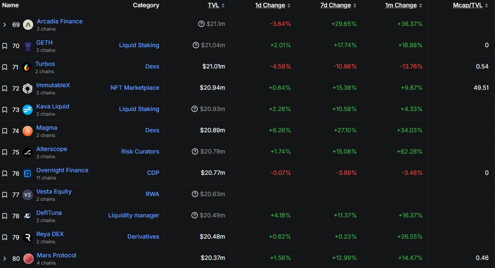Select the 49.51 Mcap/TVL value
Image resolution: width=495 pixels, height=268 pixels.
[x=481, y=88]
